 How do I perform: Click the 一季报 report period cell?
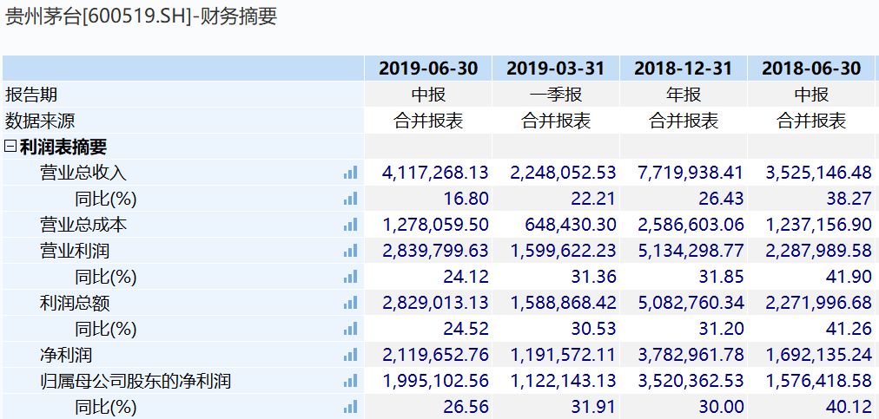point(556,94)
